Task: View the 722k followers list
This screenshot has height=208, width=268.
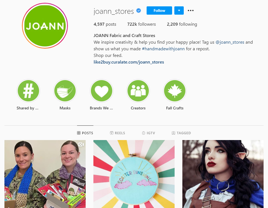Action: [x=142, y=24]
